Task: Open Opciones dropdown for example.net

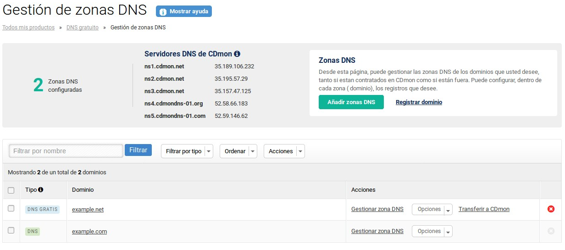Action: [432, 209]
